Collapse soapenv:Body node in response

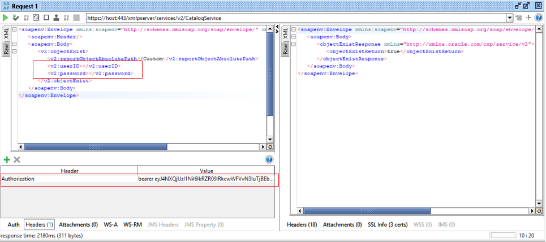(294, 37)
